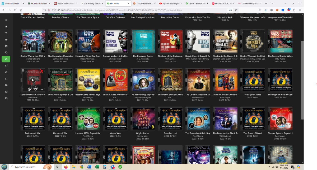This screenshot has height=170, width=317.
Task: Open Doctor Who and the Krikkitmen cover
Action: click(253, 42)
